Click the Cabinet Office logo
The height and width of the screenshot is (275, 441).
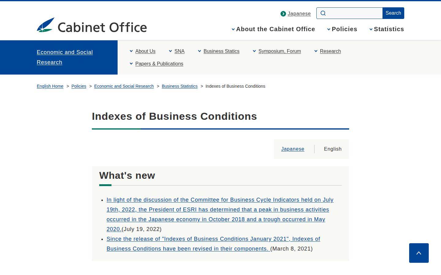pos(92,25)
